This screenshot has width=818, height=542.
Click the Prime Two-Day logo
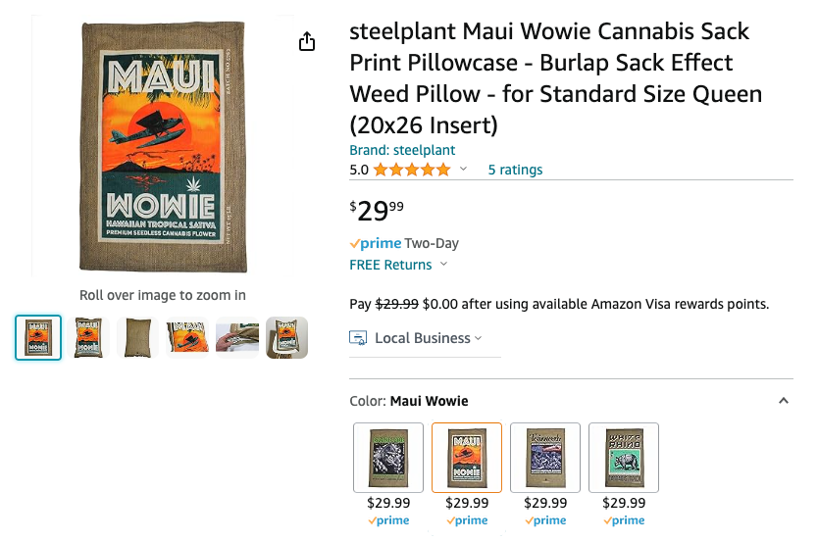[376, 243]
